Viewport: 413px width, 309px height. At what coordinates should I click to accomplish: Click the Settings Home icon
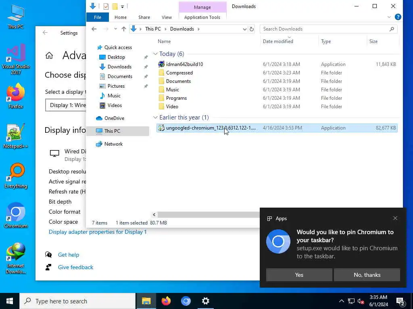[49, 56]
